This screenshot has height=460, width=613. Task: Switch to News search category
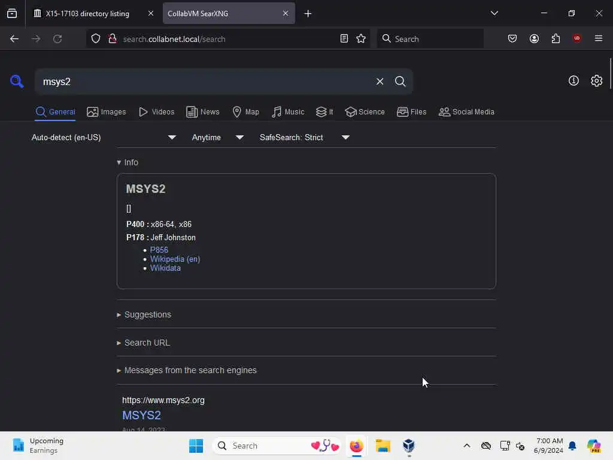pyautogui.click(x=202, y=112)
